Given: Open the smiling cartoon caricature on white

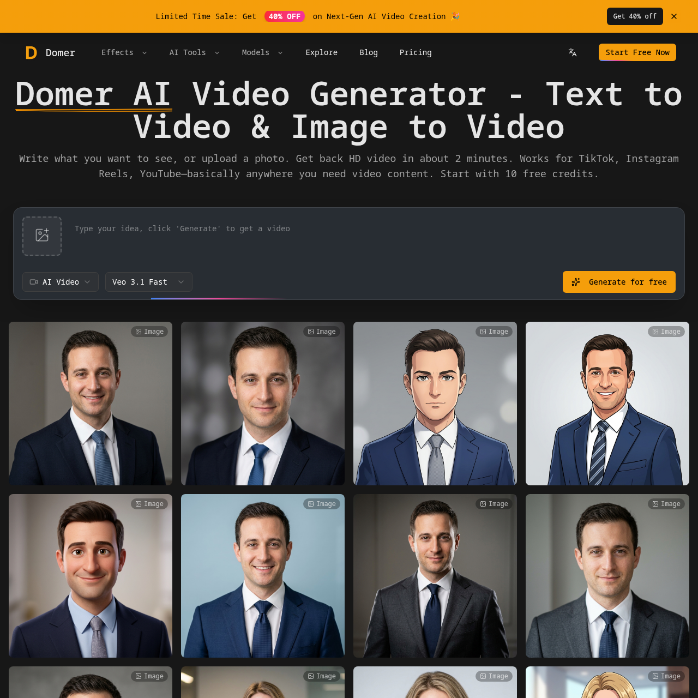Looking at the screenshot, I should tap(607, 404).
